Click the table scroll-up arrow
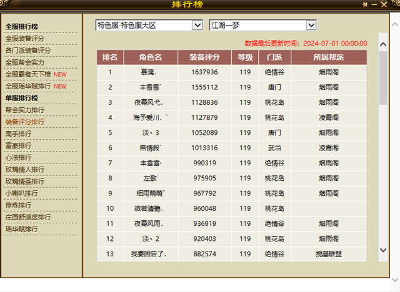The image size is (400, 292). pyautogui.click(x=383, y=44)
